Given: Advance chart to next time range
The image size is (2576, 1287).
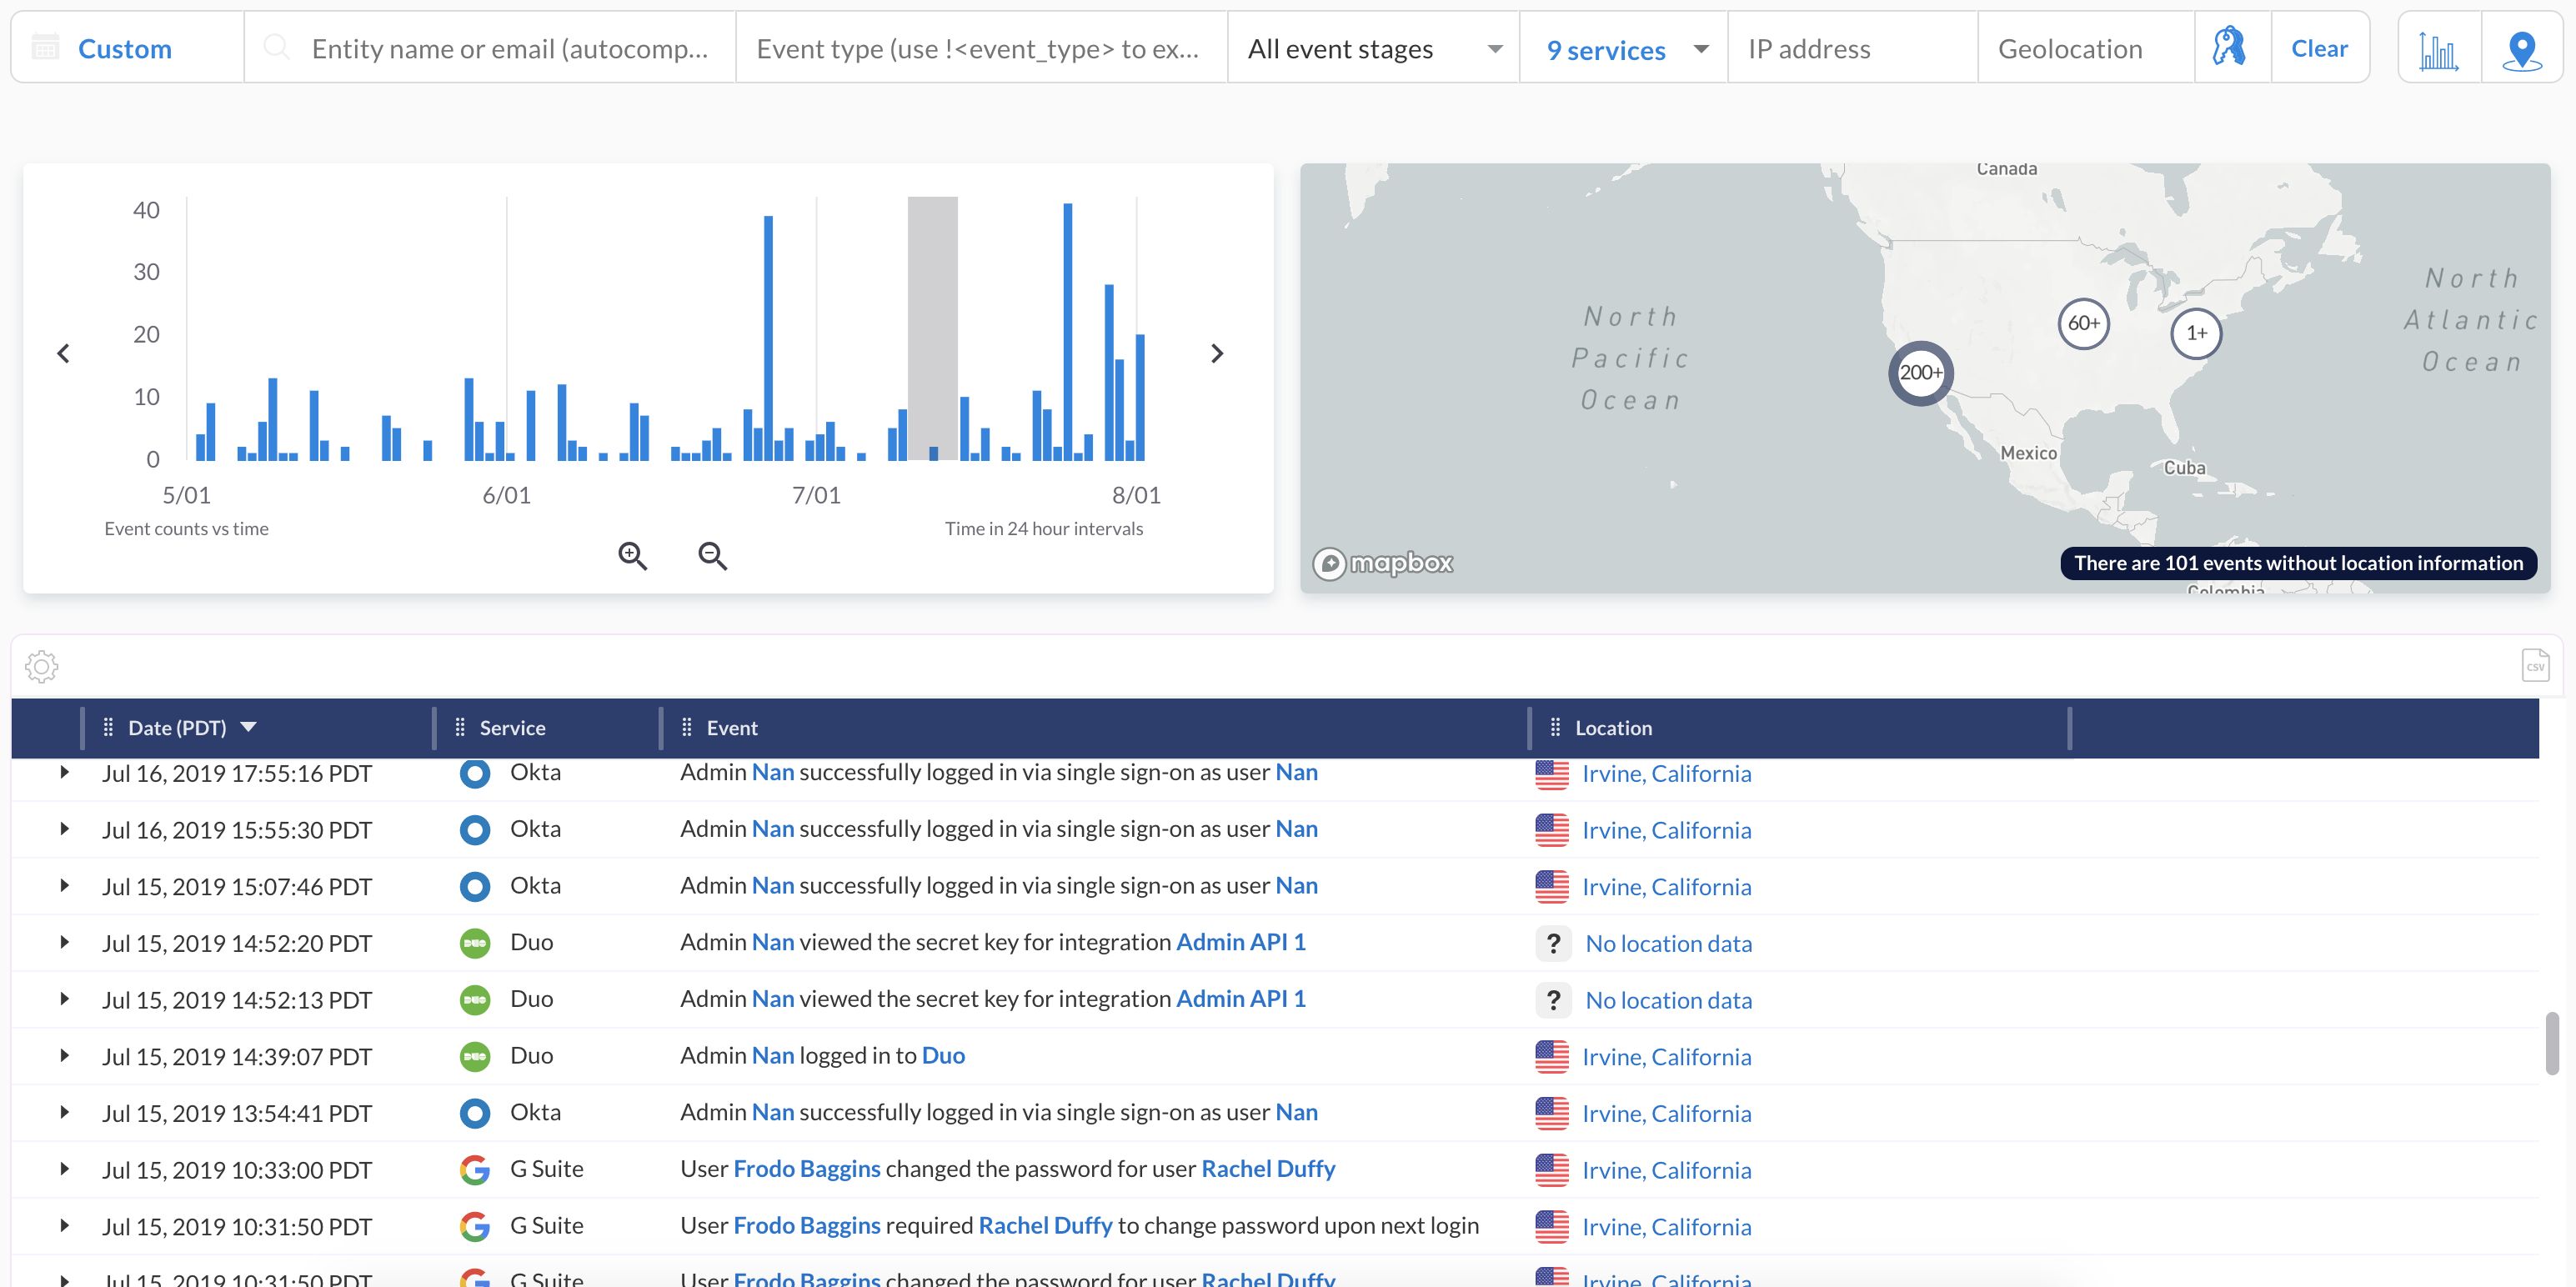Looking at the screenshot, I should tap(1217, 353).
